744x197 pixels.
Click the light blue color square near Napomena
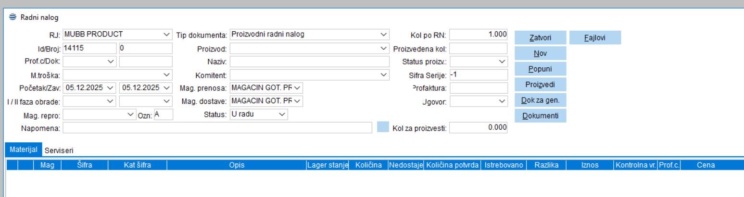(x=383, y=127)
